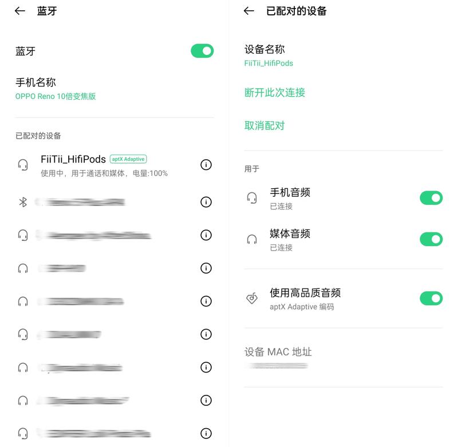
Task: Disable the 媒体音频 toggle
Action: pos(431,239)
